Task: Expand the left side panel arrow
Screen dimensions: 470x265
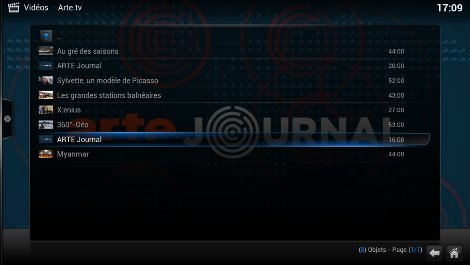Action: [x=7, y=119]
